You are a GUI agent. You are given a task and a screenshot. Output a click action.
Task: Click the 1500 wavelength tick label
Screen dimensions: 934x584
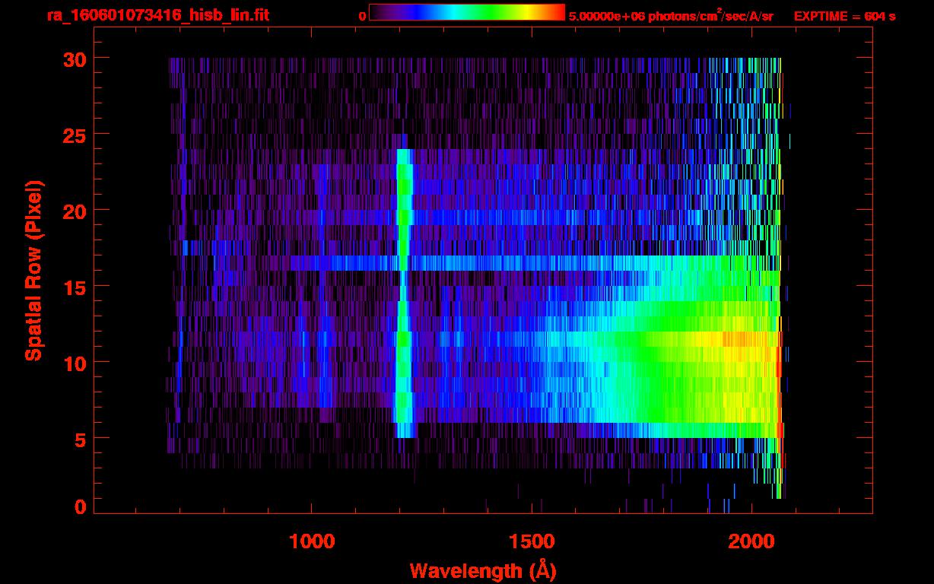click(532, 541)
